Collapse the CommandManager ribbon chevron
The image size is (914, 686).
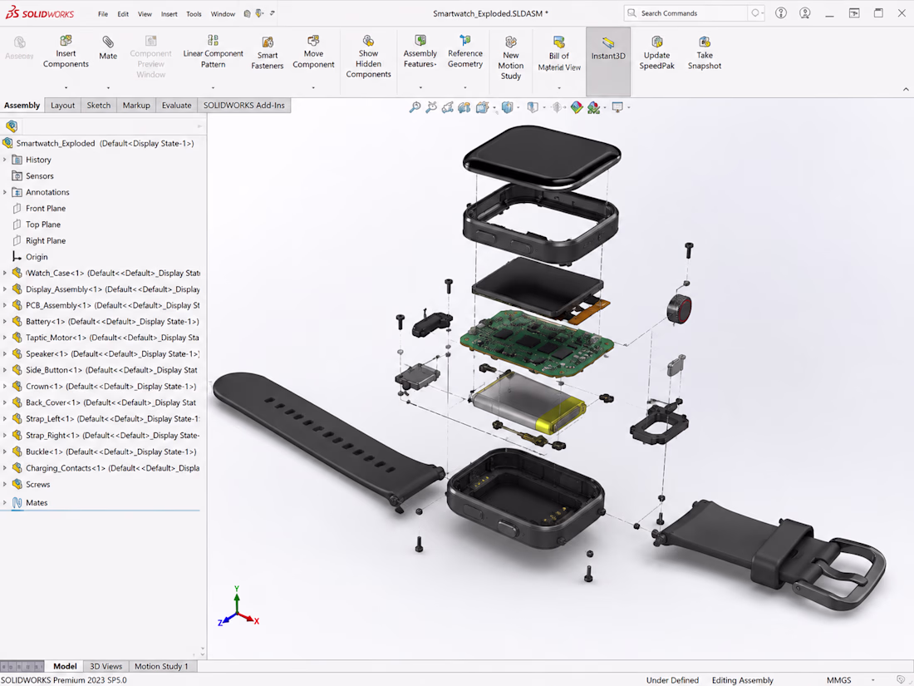905,89
